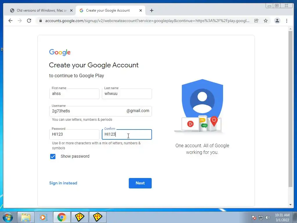
Task: Click the padlock site info icon
Action: click(x=40, y=21)
